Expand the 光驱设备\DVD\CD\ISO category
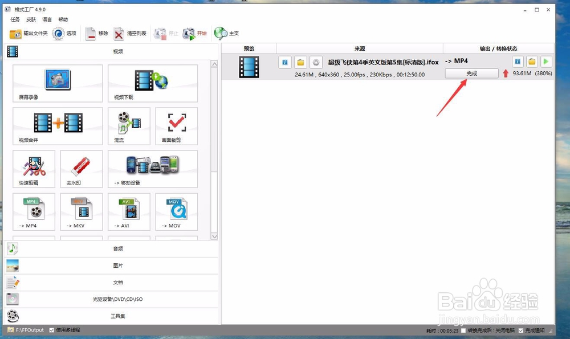This screenshot has height=339, width=570. tap(111, 299)
